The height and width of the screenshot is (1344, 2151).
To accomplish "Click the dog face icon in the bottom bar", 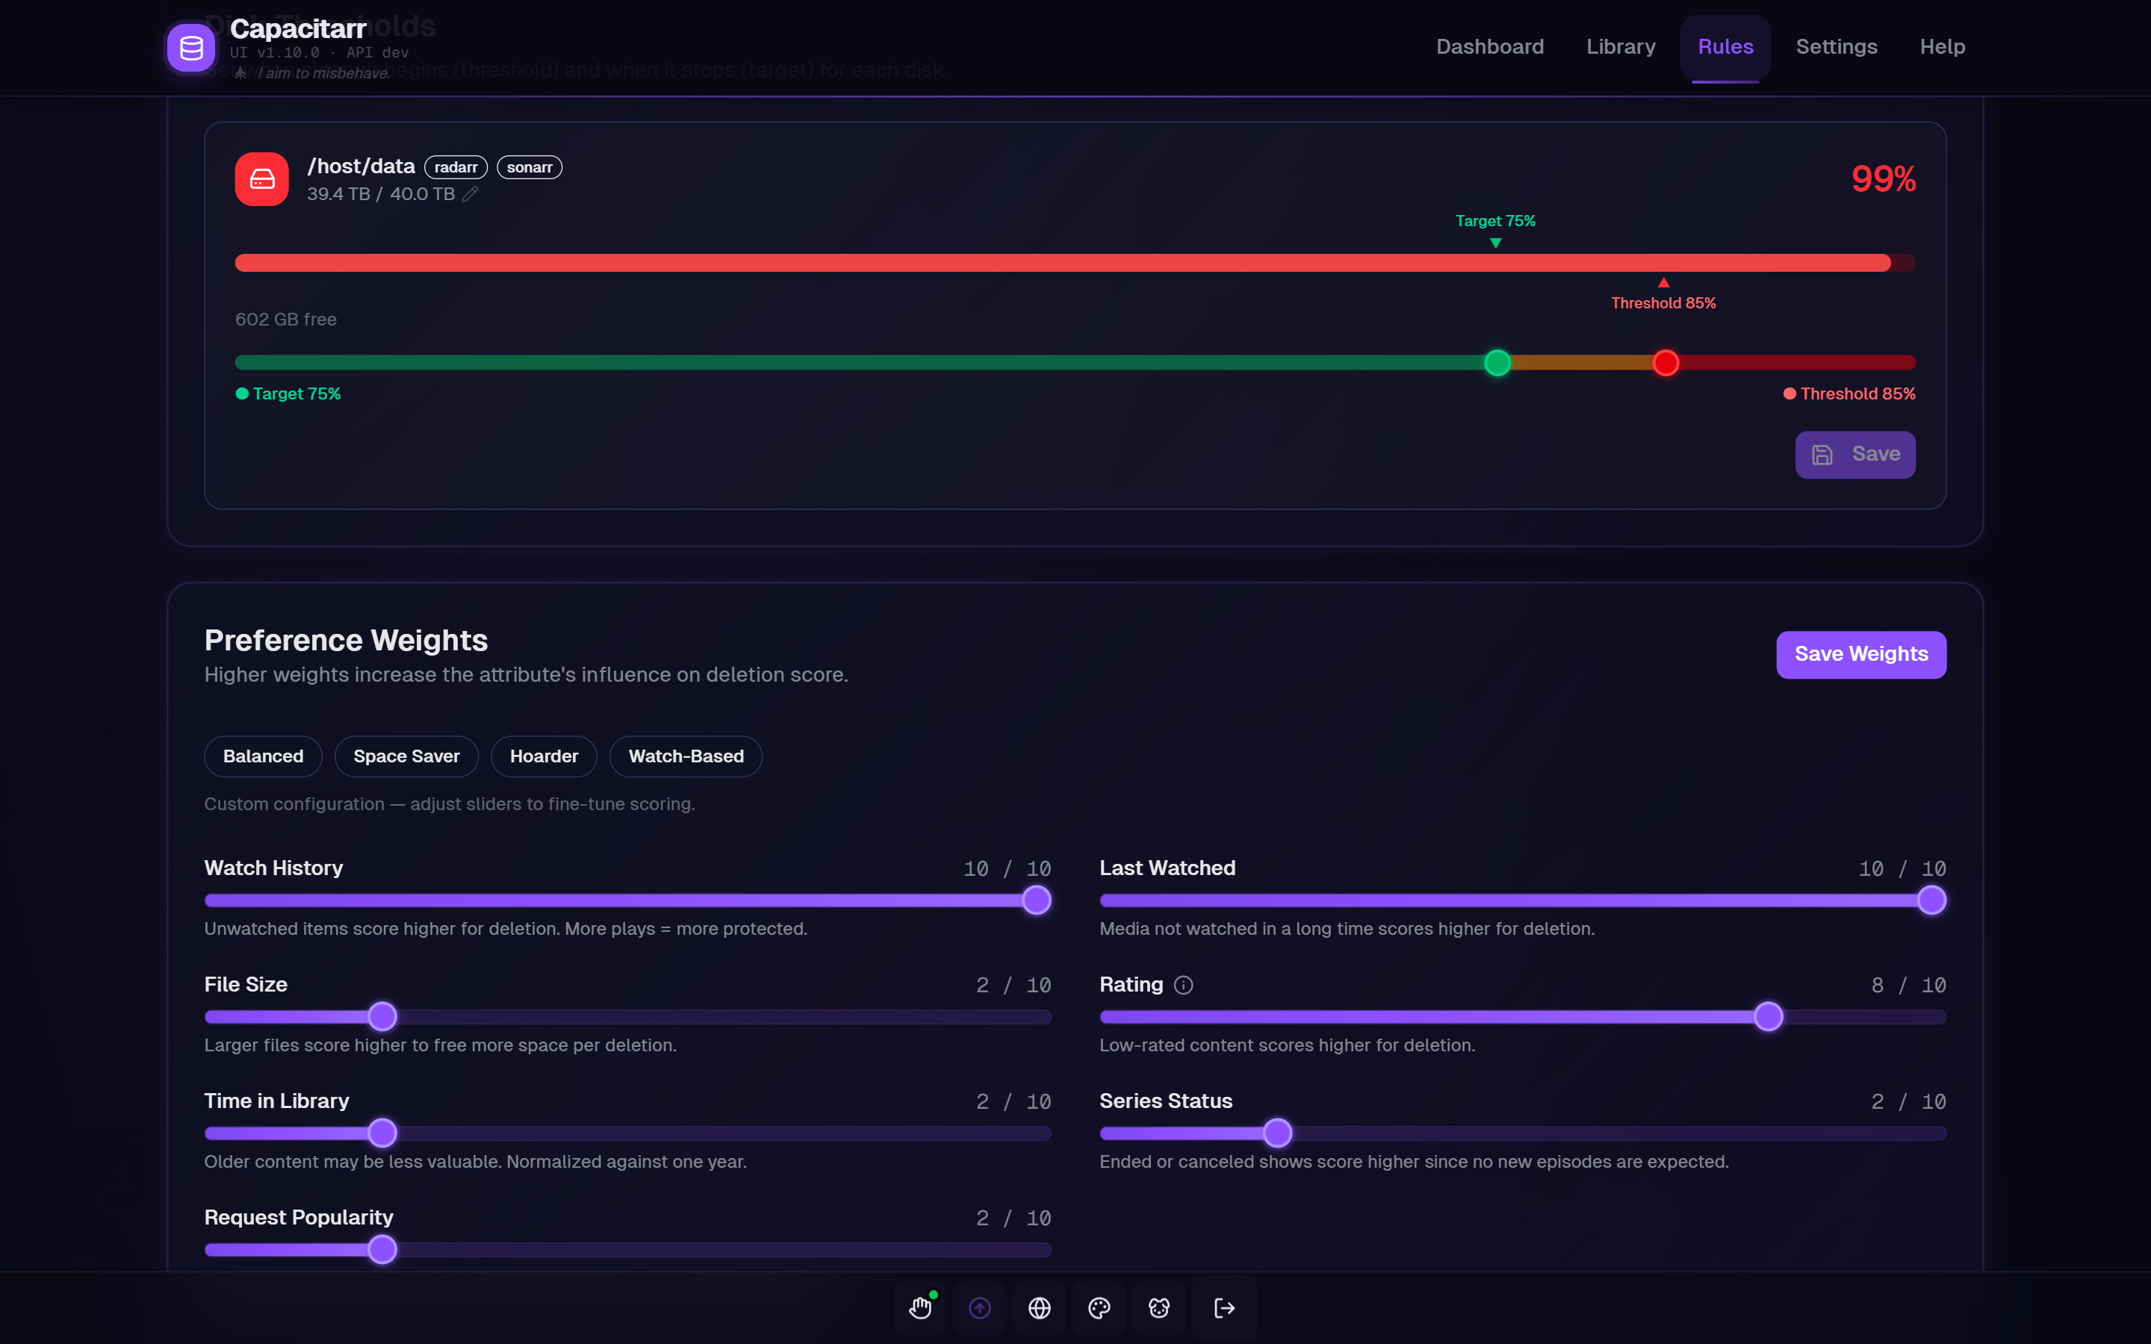I will tap(1159, 1307).
